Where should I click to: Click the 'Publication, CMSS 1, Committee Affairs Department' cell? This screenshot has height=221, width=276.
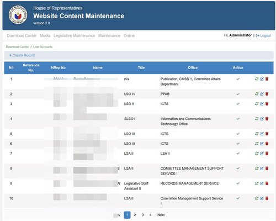[x=190, y=82]
